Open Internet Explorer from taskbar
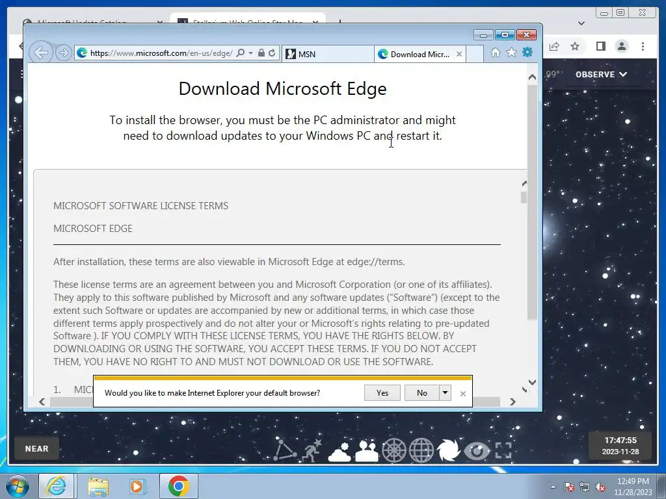 (57, 486)
